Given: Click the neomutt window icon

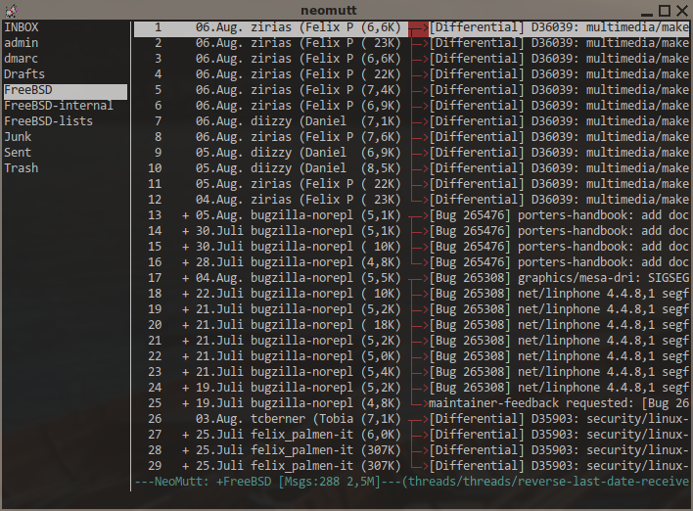Looking at the screenshot, I should coord(11,9).
